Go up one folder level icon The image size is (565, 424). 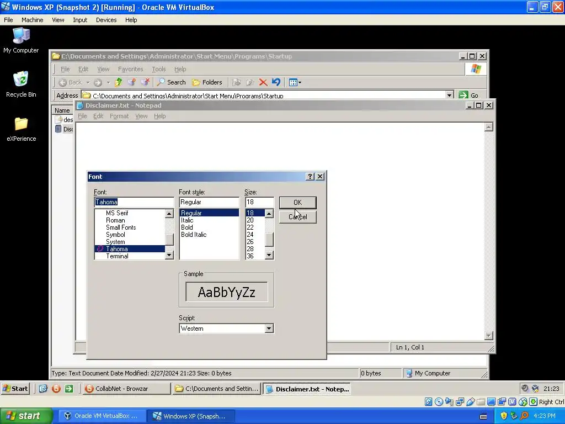tap(118, 82)
